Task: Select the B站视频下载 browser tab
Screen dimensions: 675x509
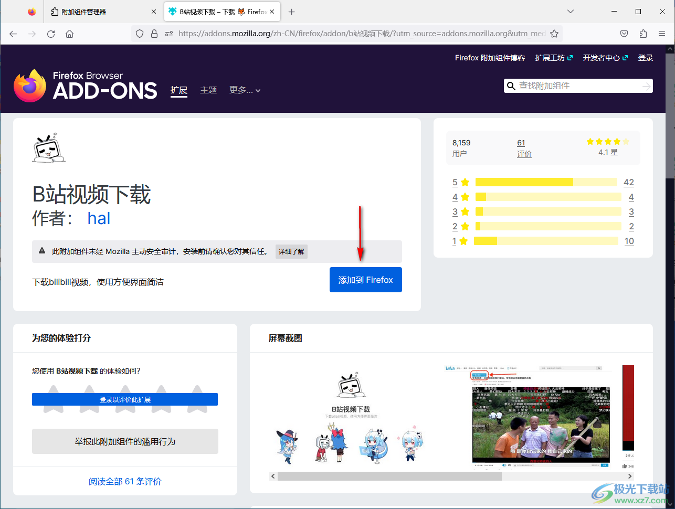Action: (222, 12)
